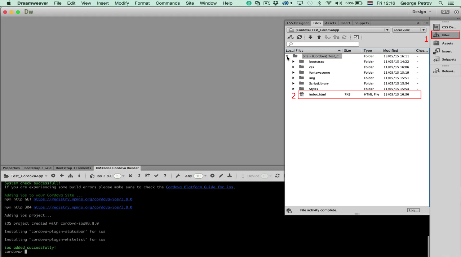Click the download tray icon in Cordova toolbar
This screenshot has height=257, width=461.
[230, 176]
